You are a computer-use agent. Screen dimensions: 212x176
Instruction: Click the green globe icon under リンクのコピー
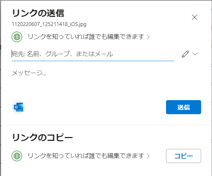click(x=17, y=156)
